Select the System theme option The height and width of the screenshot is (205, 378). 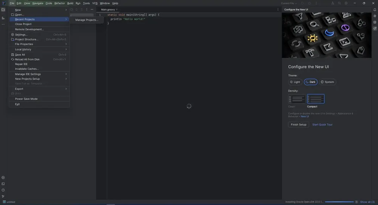327,82
